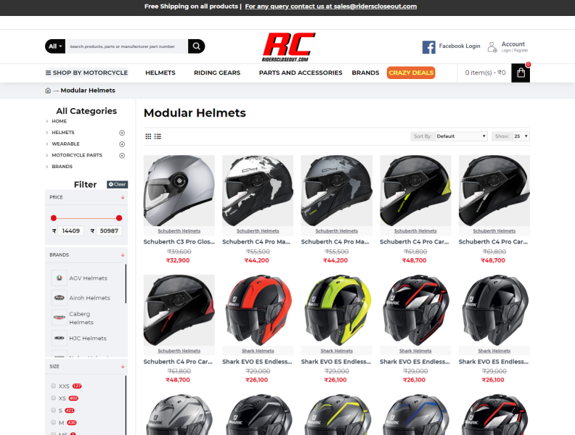
Task: Click the search magnifier button
Action: coord(196,46)
